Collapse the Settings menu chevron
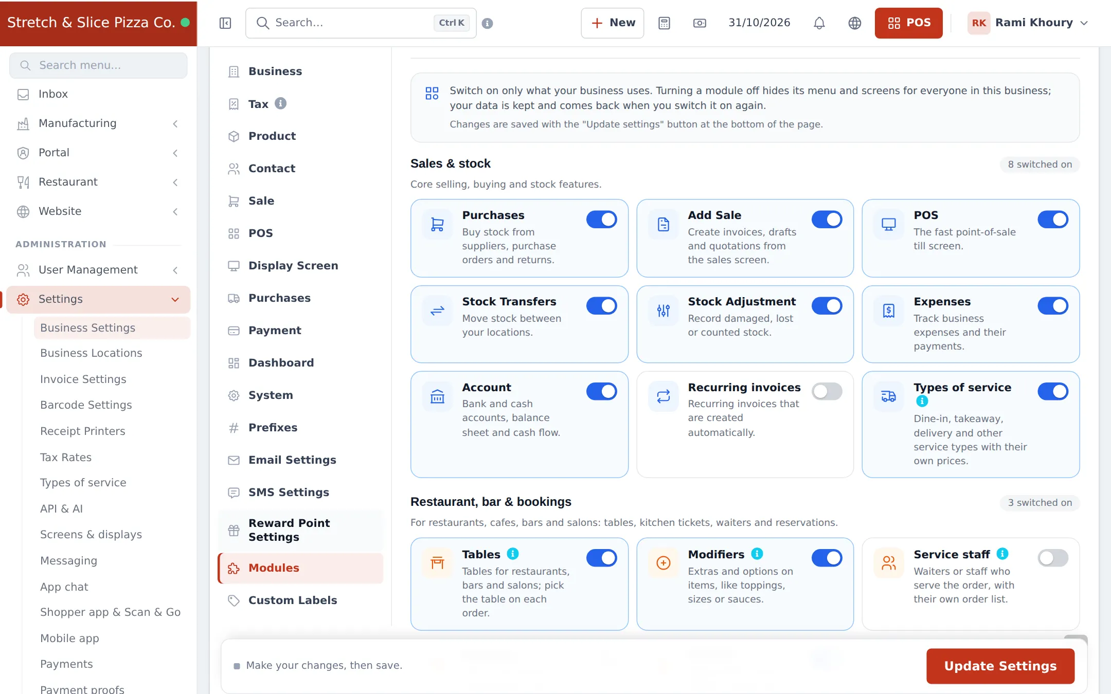Screen dimensions: 1111x694 pyautogui.click(x=175, y=300)
